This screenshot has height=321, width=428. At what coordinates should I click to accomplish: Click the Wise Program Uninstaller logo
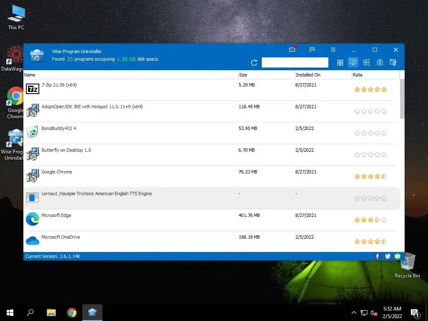click(x=37, y=56)
